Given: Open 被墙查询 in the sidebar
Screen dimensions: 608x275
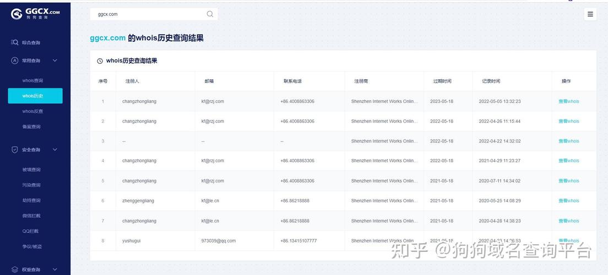Looking at the screenshot, I should (31, 169).
